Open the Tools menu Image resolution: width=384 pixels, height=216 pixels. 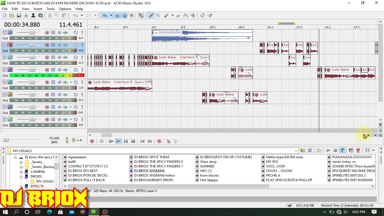coord(50,9)
